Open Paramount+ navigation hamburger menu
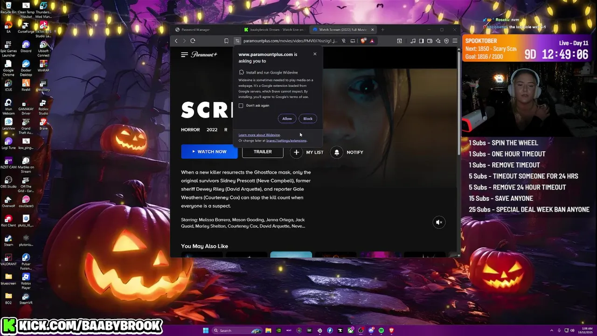This screenshot has height=336, width=597. (184, 55)
